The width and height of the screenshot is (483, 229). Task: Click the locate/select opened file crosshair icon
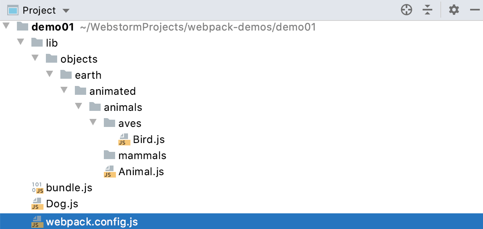(x=407, y=10)
